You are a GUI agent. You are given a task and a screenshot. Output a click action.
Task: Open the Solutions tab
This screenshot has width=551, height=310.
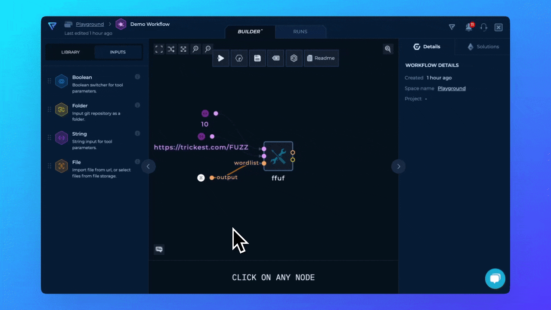coord(483,46)
